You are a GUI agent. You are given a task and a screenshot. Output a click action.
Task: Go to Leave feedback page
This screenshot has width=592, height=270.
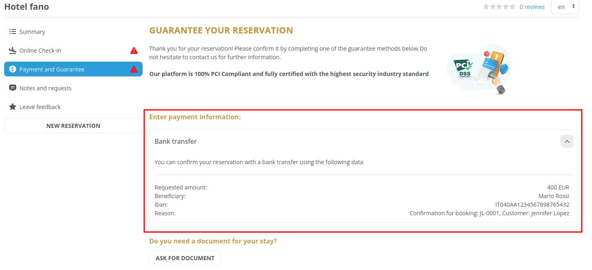pos(73,107)
